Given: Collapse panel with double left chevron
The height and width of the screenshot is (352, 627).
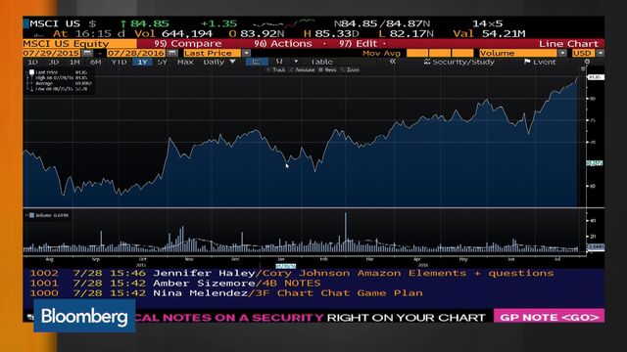Looking at the screenshot, I should coord(393,62).
